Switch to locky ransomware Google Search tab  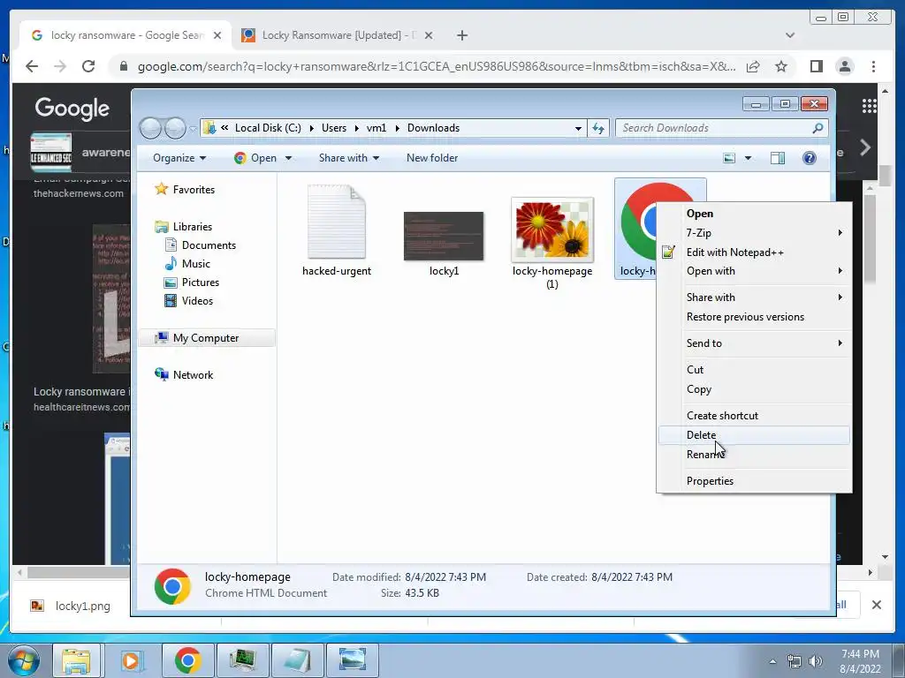point(125,35)
